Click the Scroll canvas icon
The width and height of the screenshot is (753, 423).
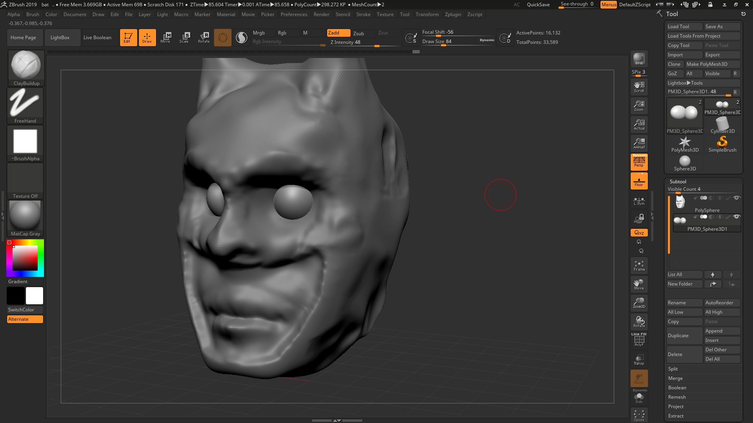639,87
